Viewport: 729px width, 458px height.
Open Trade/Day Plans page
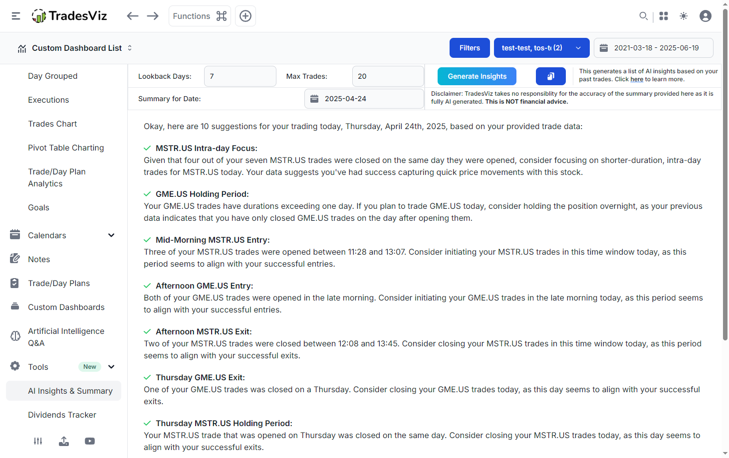click(59, 283)
